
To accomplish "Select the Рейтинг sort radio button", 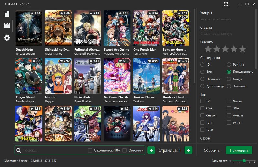I will click(x=229, y=65).
